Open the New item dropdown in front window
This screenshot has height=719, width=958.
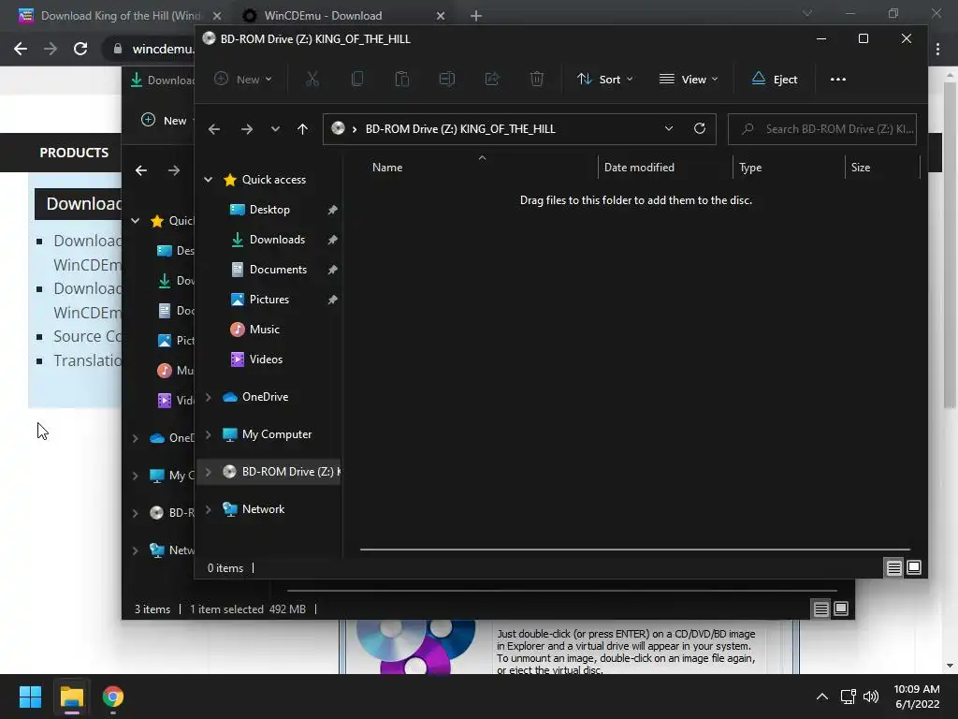[243, 79]
